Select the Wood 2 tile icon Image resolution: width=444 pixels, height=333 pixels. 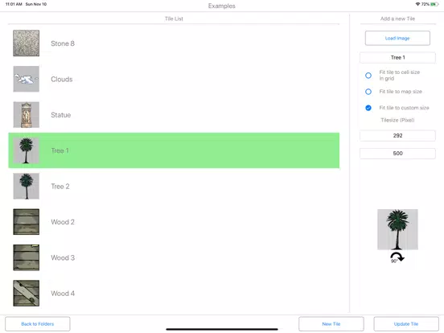[x=26, y=222]
